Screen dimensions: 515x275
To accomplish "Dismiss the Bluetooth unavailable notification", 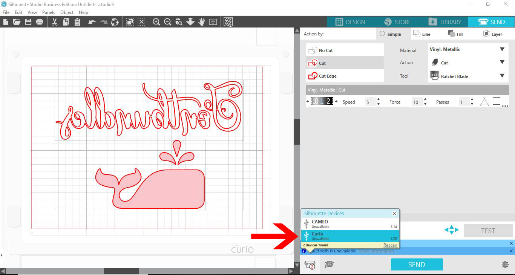I will click(511, 251).
